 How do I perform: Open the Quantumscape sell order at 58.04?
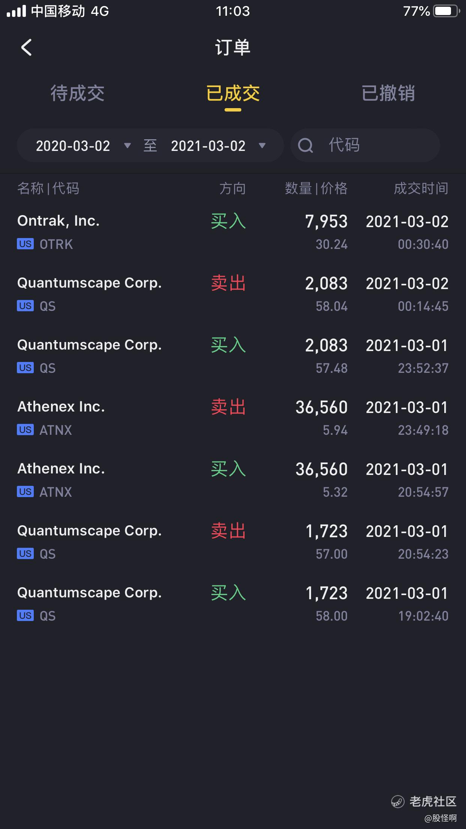coord(233,294)
